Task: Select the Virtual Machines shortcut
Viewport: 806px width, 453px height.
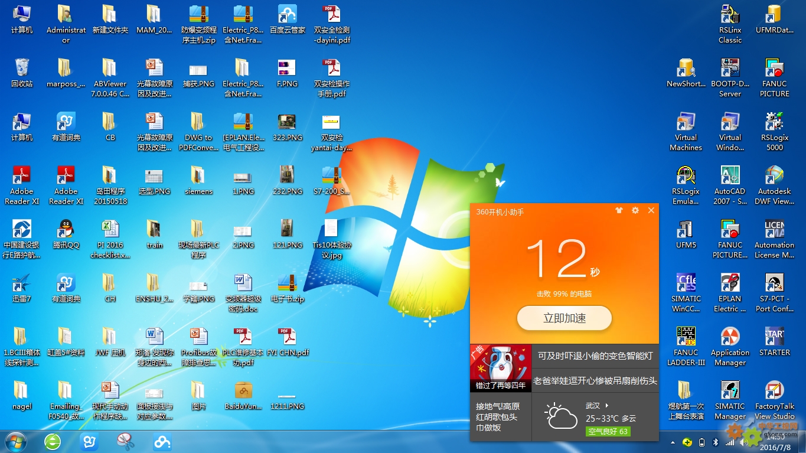Action: tap(686, 132)
